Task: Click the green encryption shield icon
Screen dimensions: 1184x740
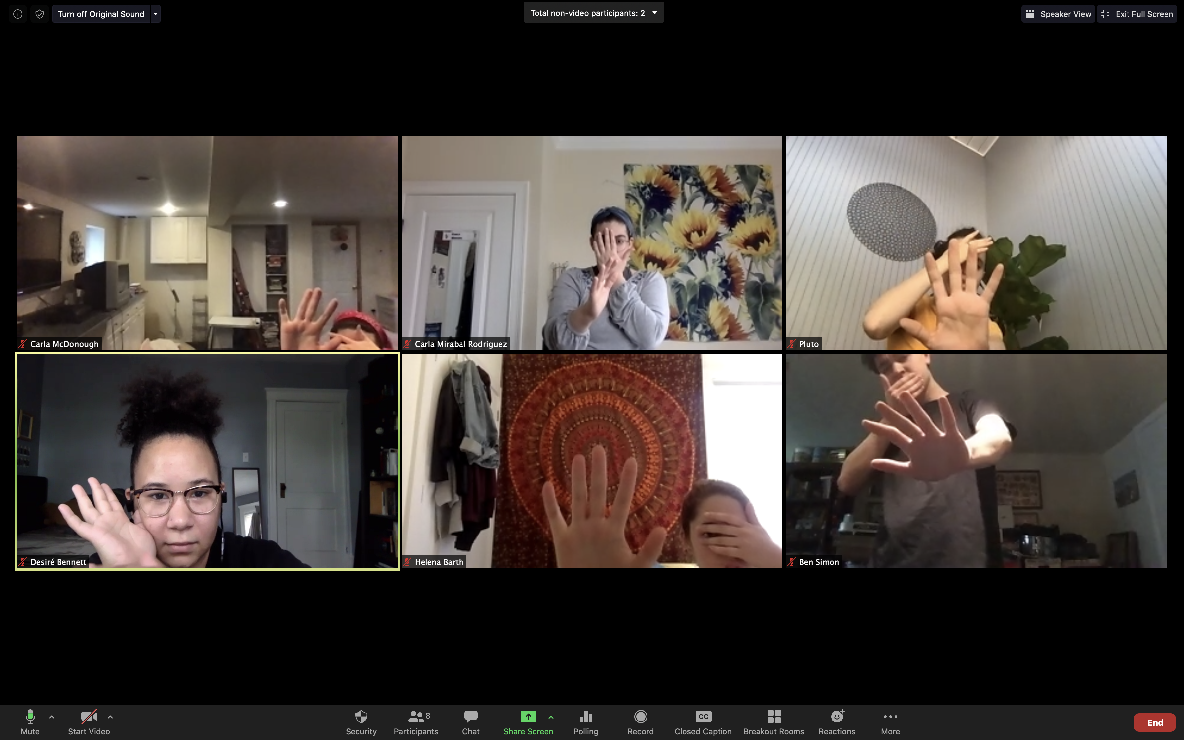Action: pyautogui.click(x=40, y=14)
